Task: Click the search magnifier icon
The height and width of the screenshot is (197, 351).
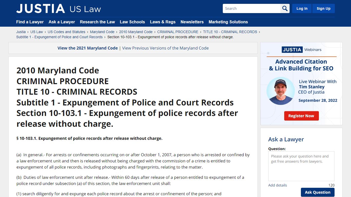Action: (x=285, y=8)
